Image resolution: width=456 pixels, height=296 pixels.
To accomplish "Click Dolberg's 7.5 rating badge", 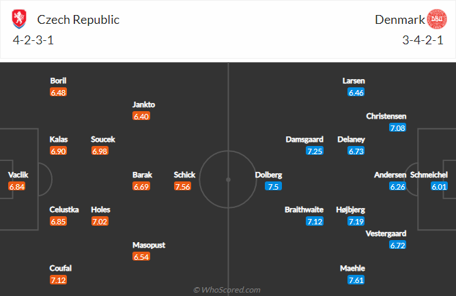I will (x=272, y=186).
